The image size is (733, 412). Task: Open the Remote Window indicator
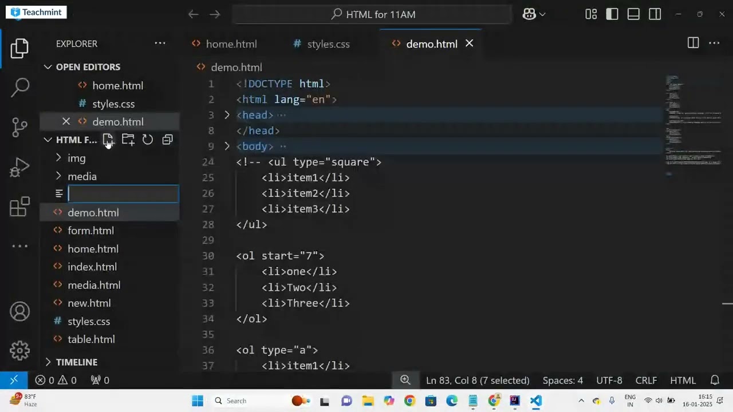pyautogui.click(x=14, y=380)
